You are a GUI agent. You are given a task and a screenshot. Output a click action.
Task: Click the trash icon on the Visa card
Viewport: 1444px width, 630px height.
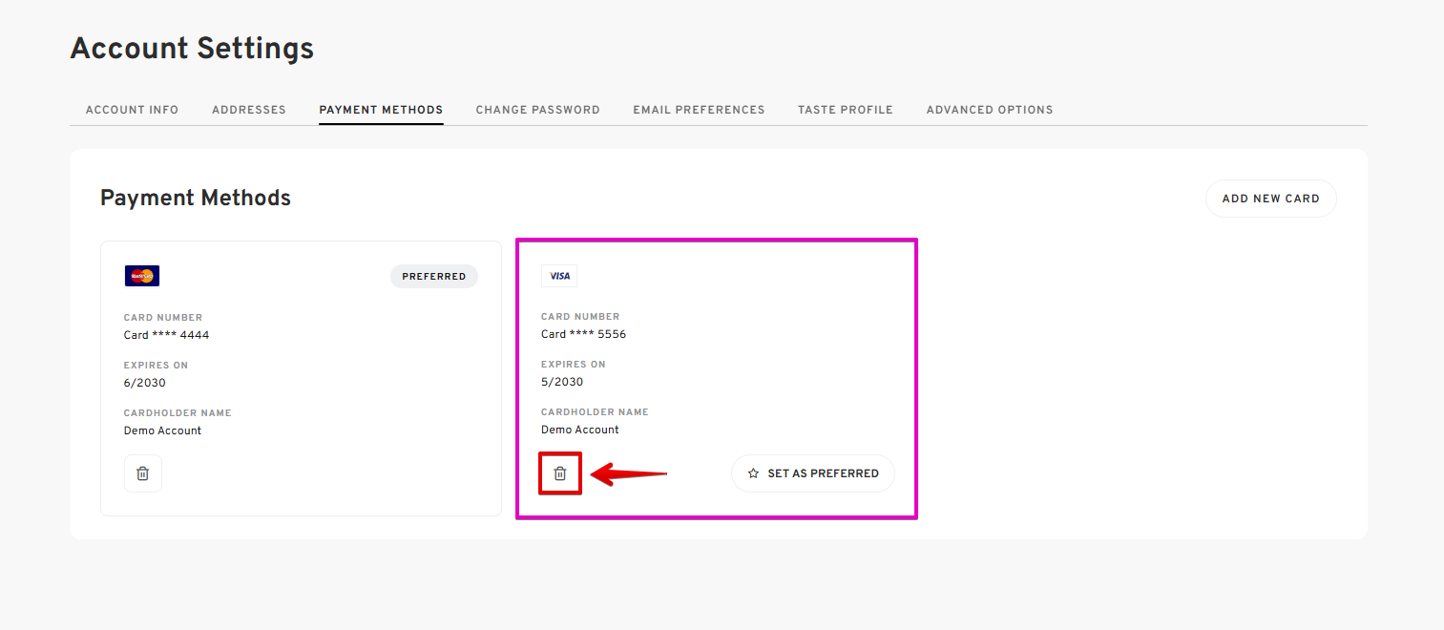(560, 473)
